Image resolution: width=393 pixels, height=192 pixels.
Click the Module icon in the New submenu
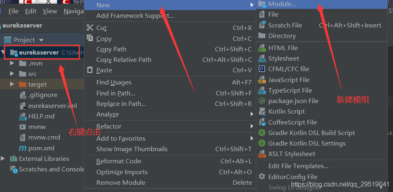tap(262, 4)
